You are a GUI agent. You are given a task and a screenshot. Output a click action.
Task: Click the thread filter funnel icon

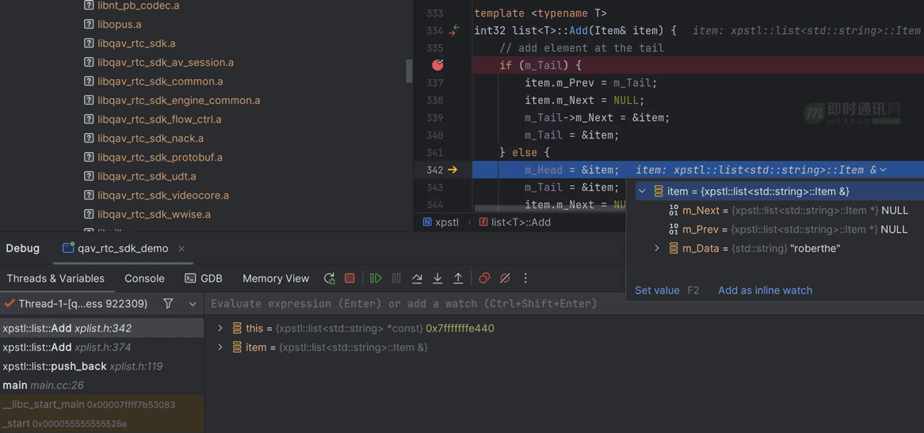[168, 303]
